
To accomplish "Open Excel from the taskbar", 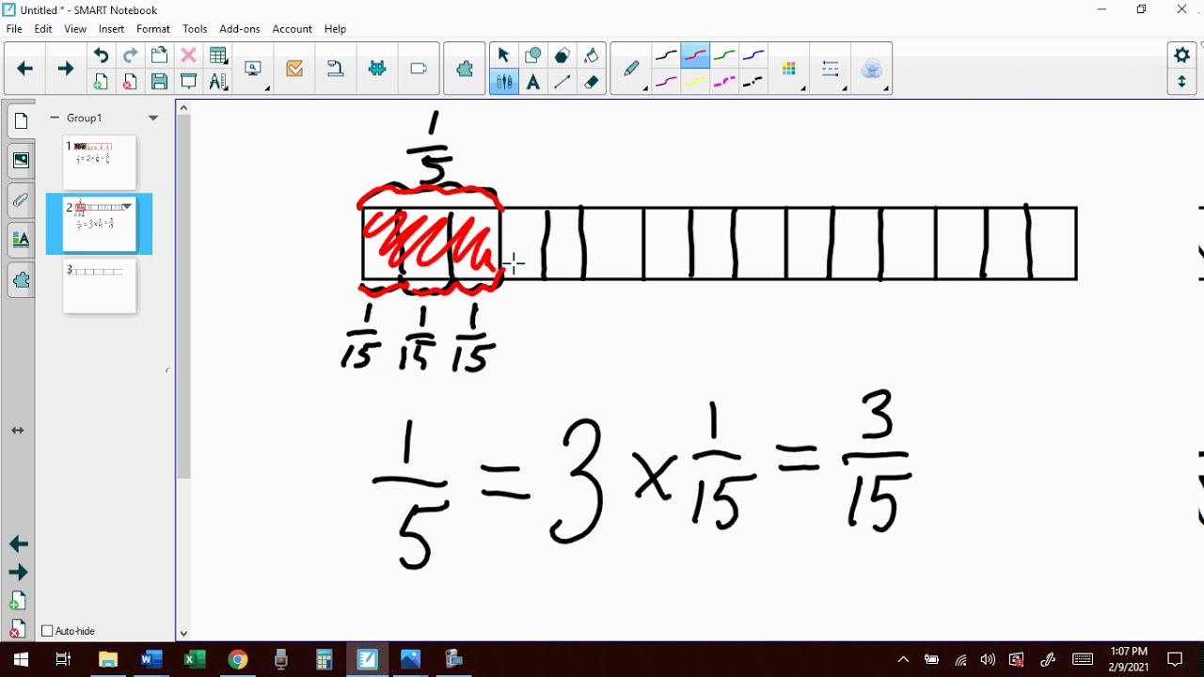I will coord(195,659).
